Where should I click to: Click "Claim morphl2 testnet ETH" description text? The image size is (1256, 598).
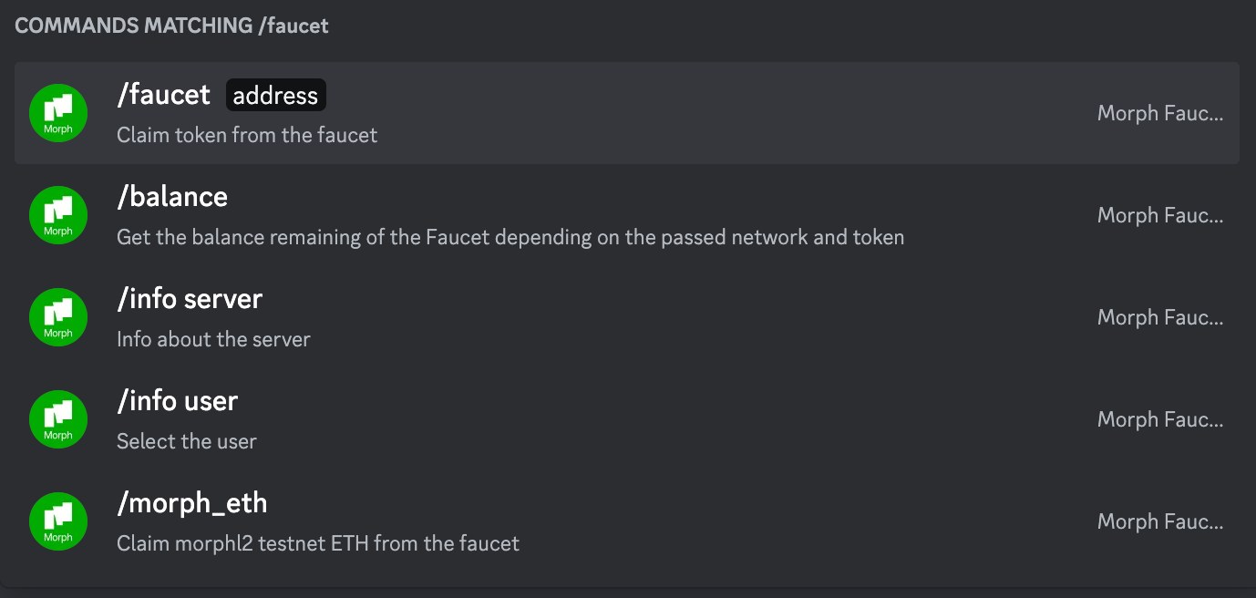click(x=318, y=543)
